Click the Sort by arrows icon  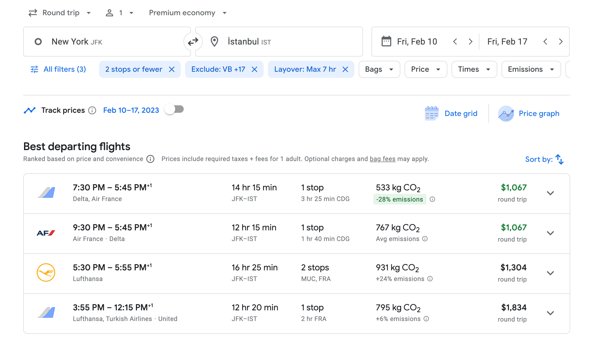click(x=559, y=159)
